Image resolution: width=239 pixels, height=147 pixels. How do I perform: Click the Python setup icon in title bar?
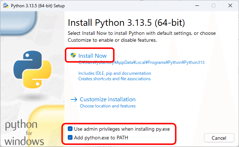5,5
